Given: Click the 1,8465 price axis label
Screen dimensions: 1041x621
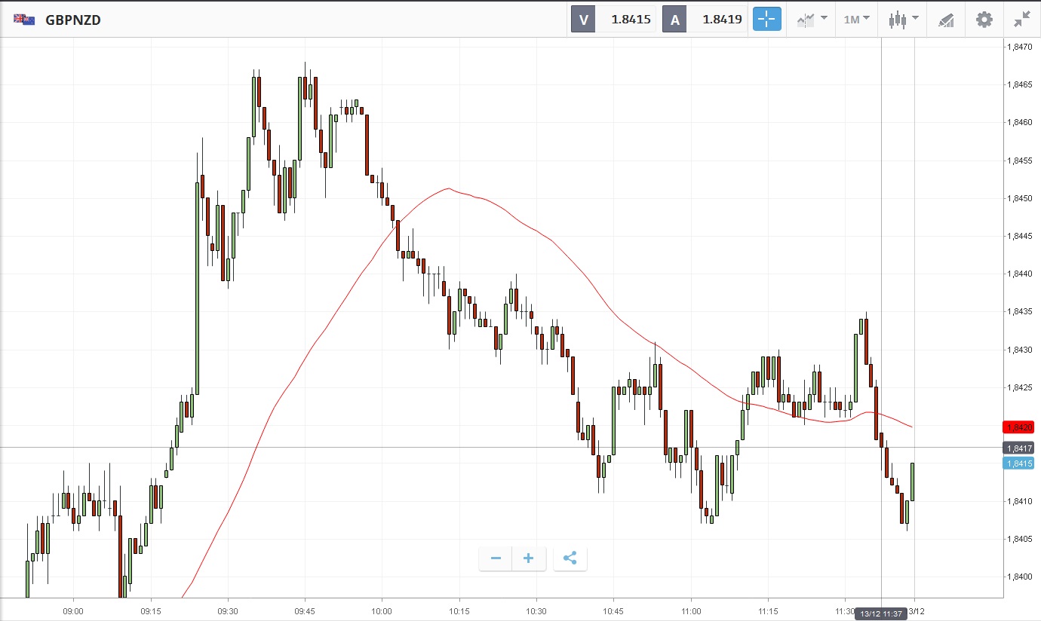Looking at the screenshot, I should pyautogui.click(x=1019, y=84).
